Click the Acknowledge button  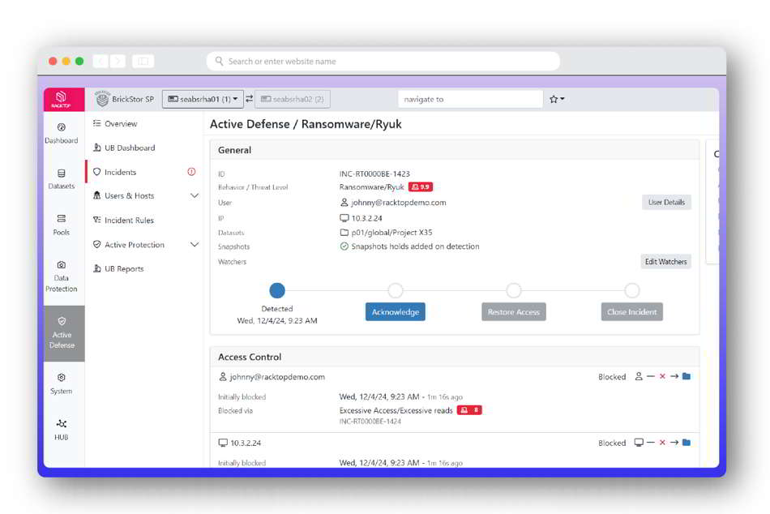396,312
